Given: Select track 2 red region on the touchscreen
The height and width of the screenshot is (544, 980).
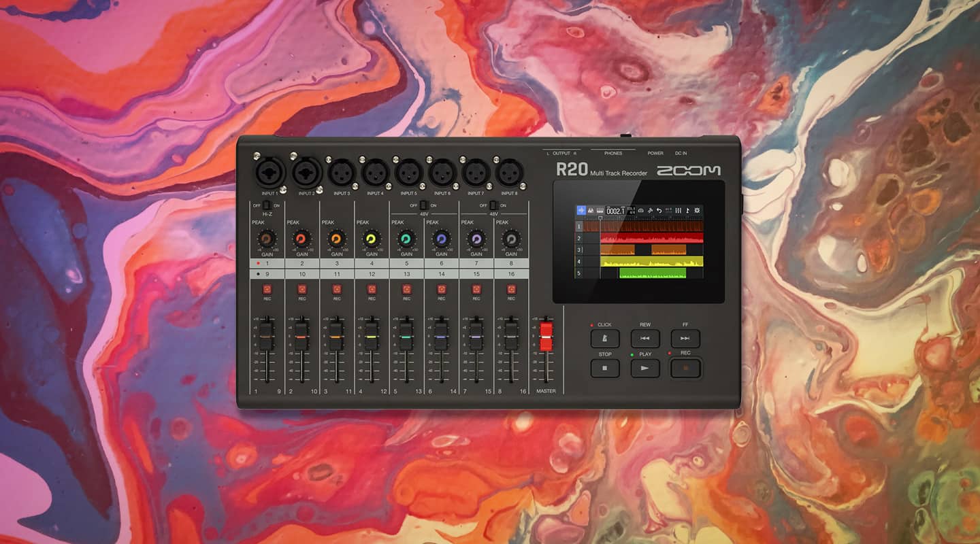Looking at the screenshot, I should point(652,238).
